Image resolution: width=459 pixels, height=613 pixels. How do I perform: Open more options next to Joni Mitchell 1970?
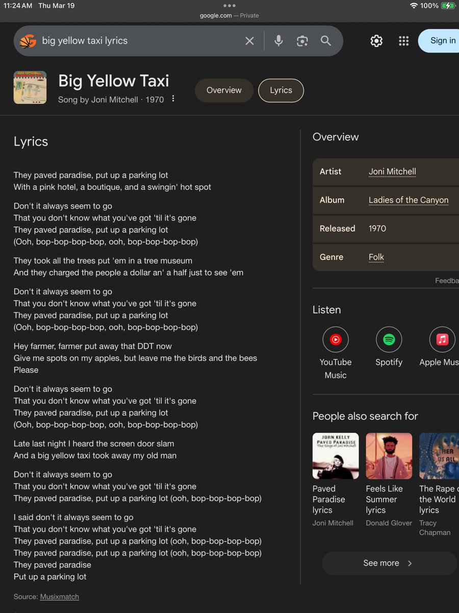[173, 99]
